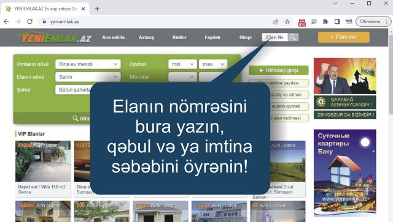The width and height of the screenshot is (393, 222).
Task: Expand the Əmlakın növü dropdown
Action: point(88,64)
